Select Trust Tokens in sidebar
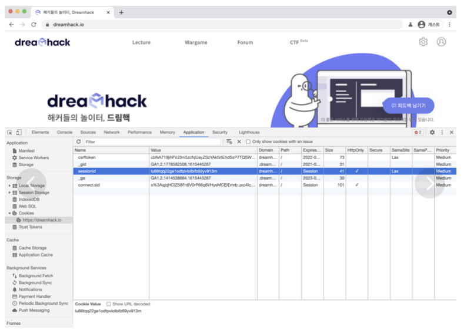The height and width of the screenshot is (330, 467). (30, 227)
